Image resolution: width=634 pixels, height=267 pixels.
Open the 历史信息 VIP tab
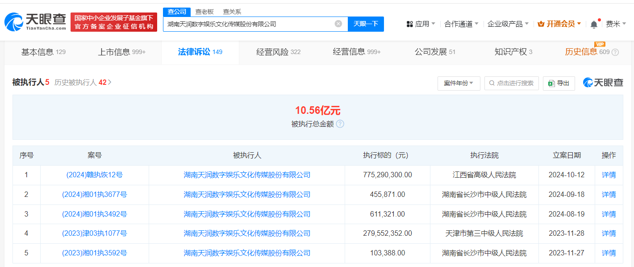coord(587,52)
